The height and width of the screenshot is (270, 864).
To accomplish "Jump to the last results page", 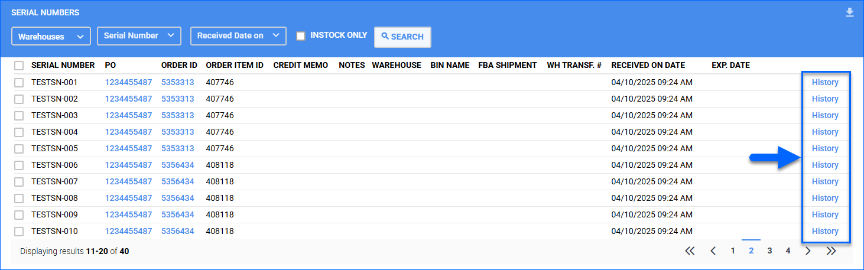I will tap(831, 251).
